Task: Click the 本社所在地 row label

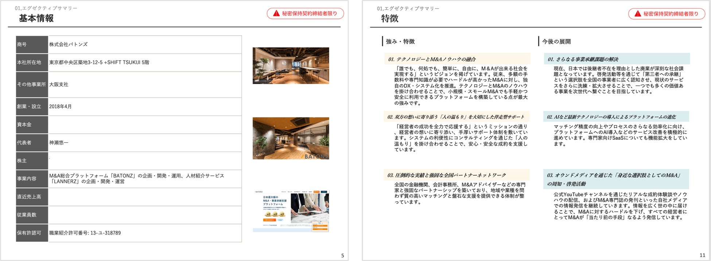Action: pos(32,63)
